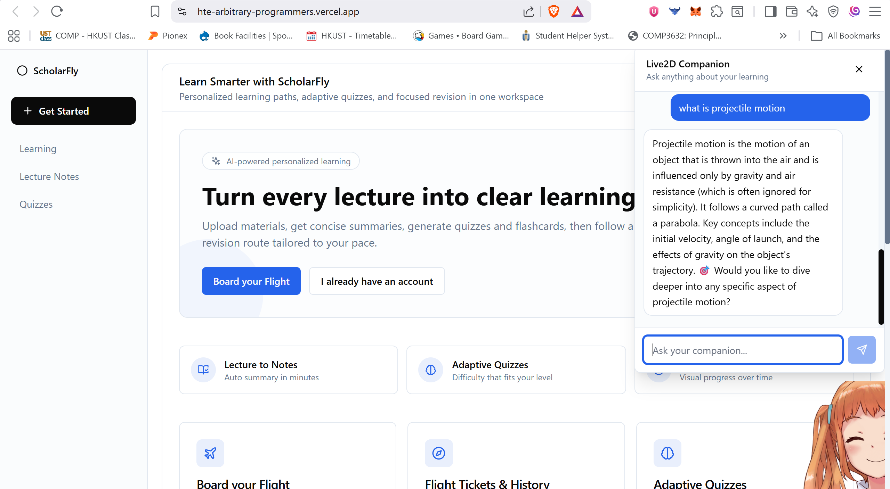This screenshot has width=890, height=489.
Task: Click the Brave Shields lion icon
Action: click(x=553, y=11)
